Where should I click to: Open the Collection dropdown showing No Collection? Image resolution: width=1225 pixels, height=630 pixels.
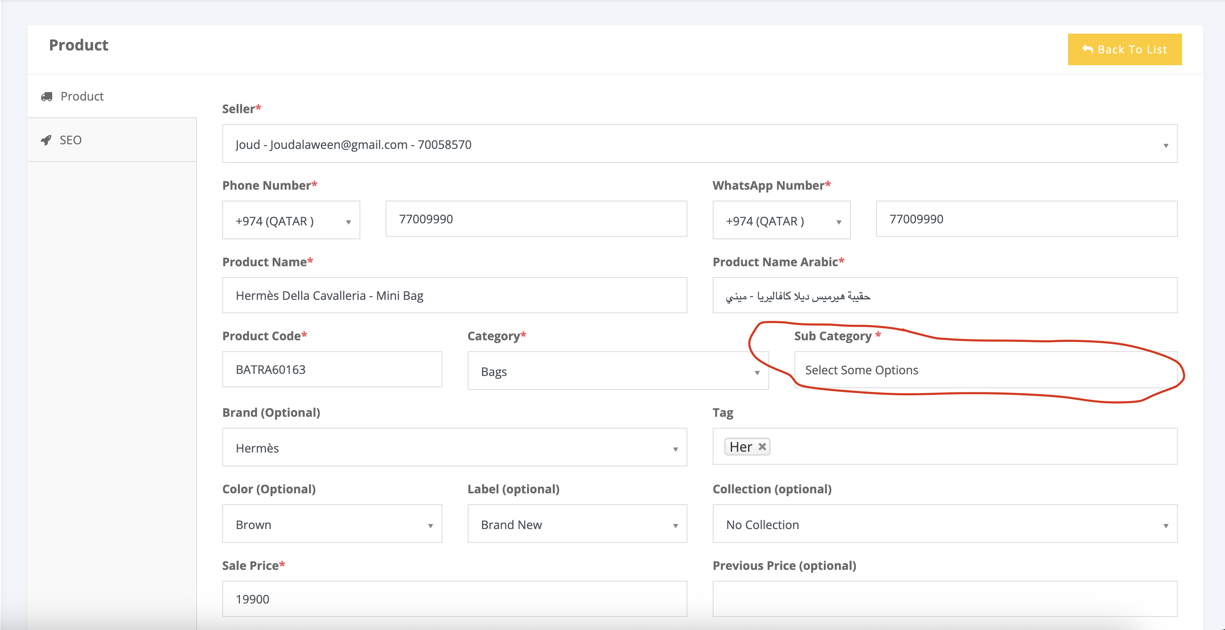[945, 524]
